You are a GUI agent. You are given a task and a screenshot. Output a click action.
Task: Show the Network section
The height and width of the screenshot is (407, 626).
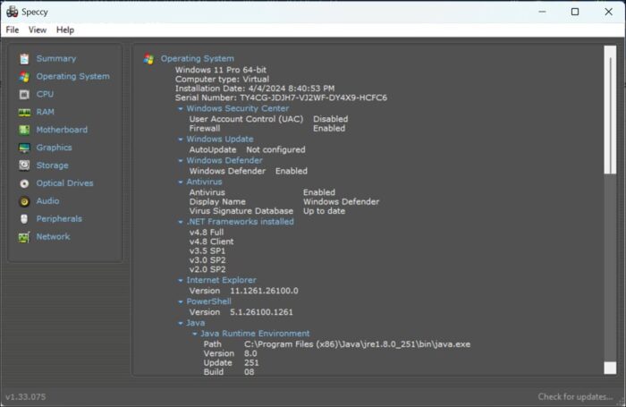[53, 237]
